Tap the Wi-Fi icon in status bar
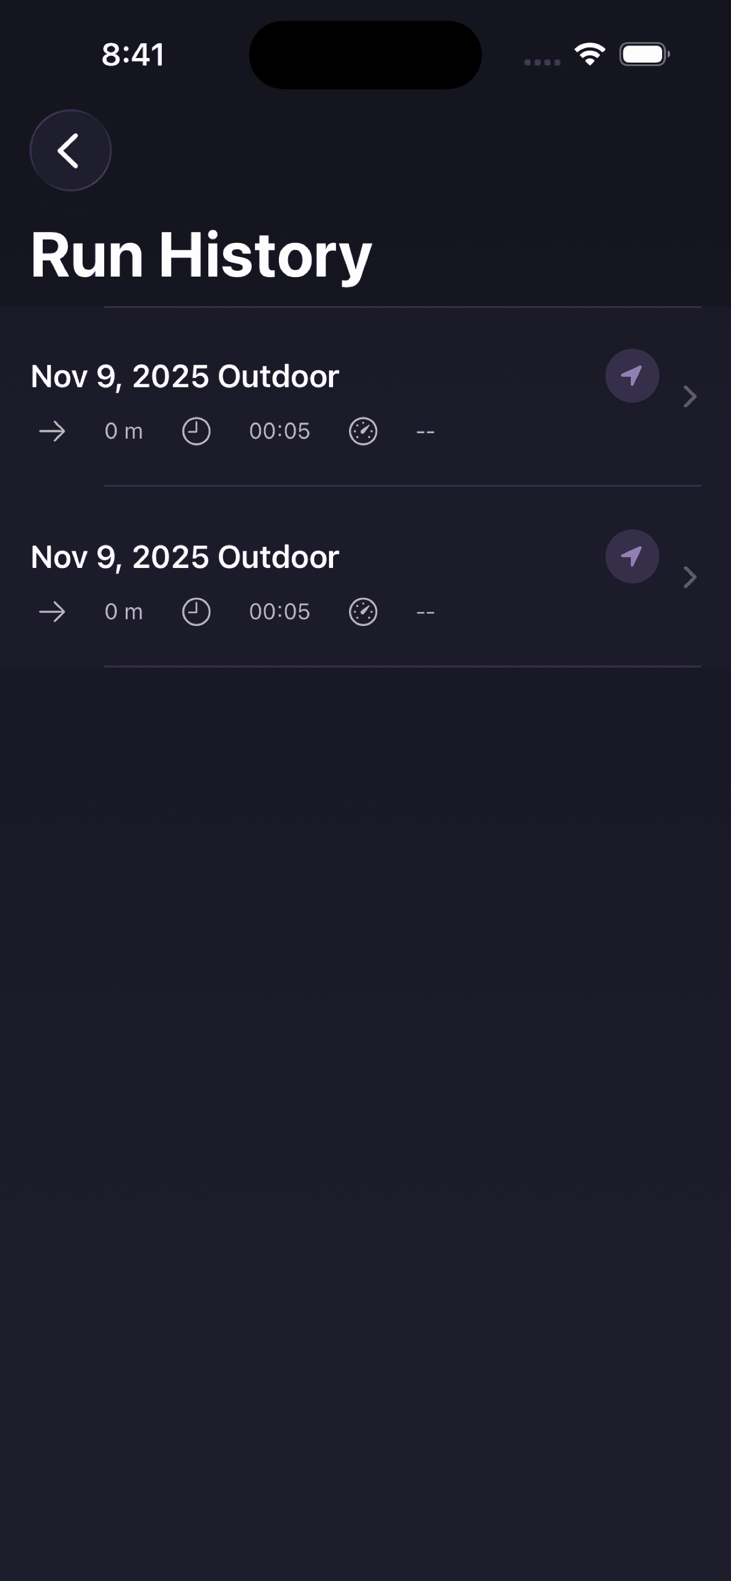 coord(590,55)
